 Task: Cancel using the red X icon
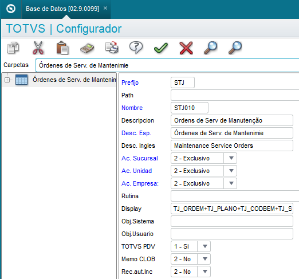pyautogui.click(x=186, y=48)
